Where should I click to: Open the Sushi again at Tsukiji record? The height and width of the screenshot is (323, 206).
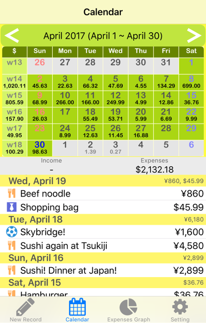pyautogui.click(x=103, y=246)
